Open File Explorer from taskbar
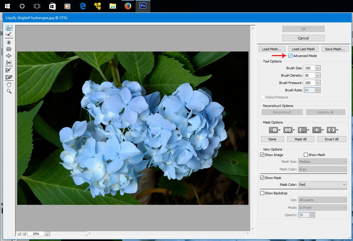Viewport: 353px width, 241px height. [113, 6]
